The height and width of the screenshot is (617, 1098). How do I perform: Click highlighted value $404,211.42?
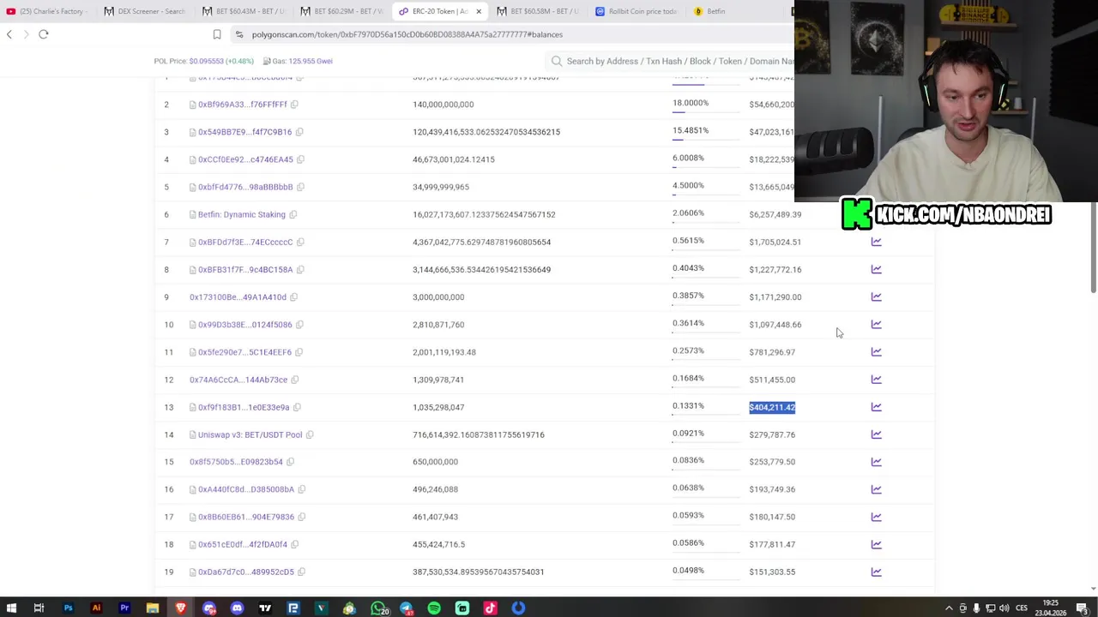tap(772, 407)
